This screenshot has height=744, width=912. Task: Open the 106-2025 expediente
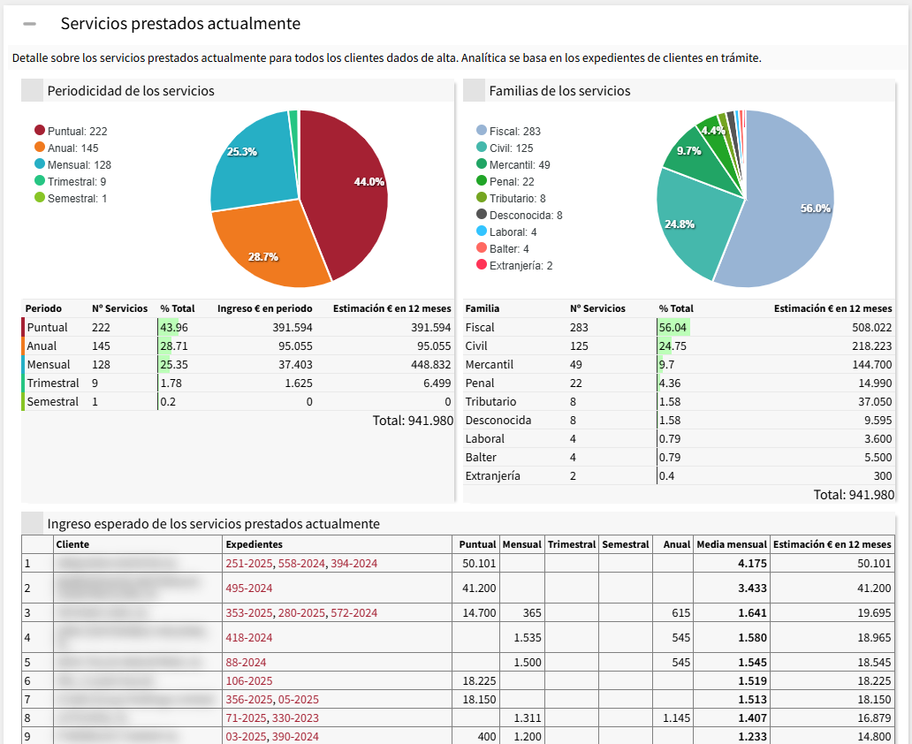pyautogui.click(x=249, y=680)
